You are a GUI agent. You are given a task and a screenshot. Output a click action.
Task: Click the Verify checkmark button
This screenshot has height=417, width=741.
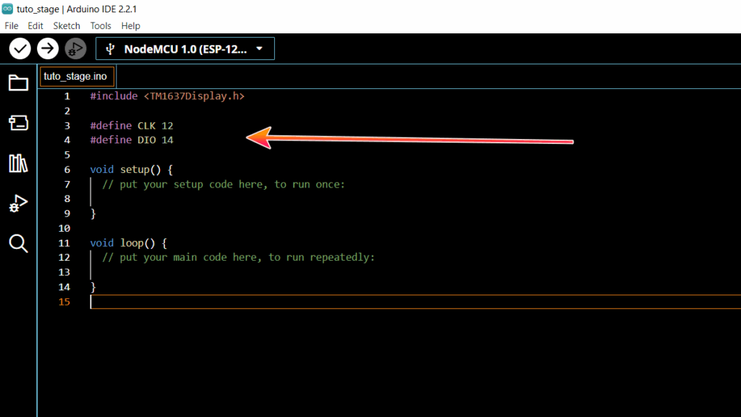20,49
